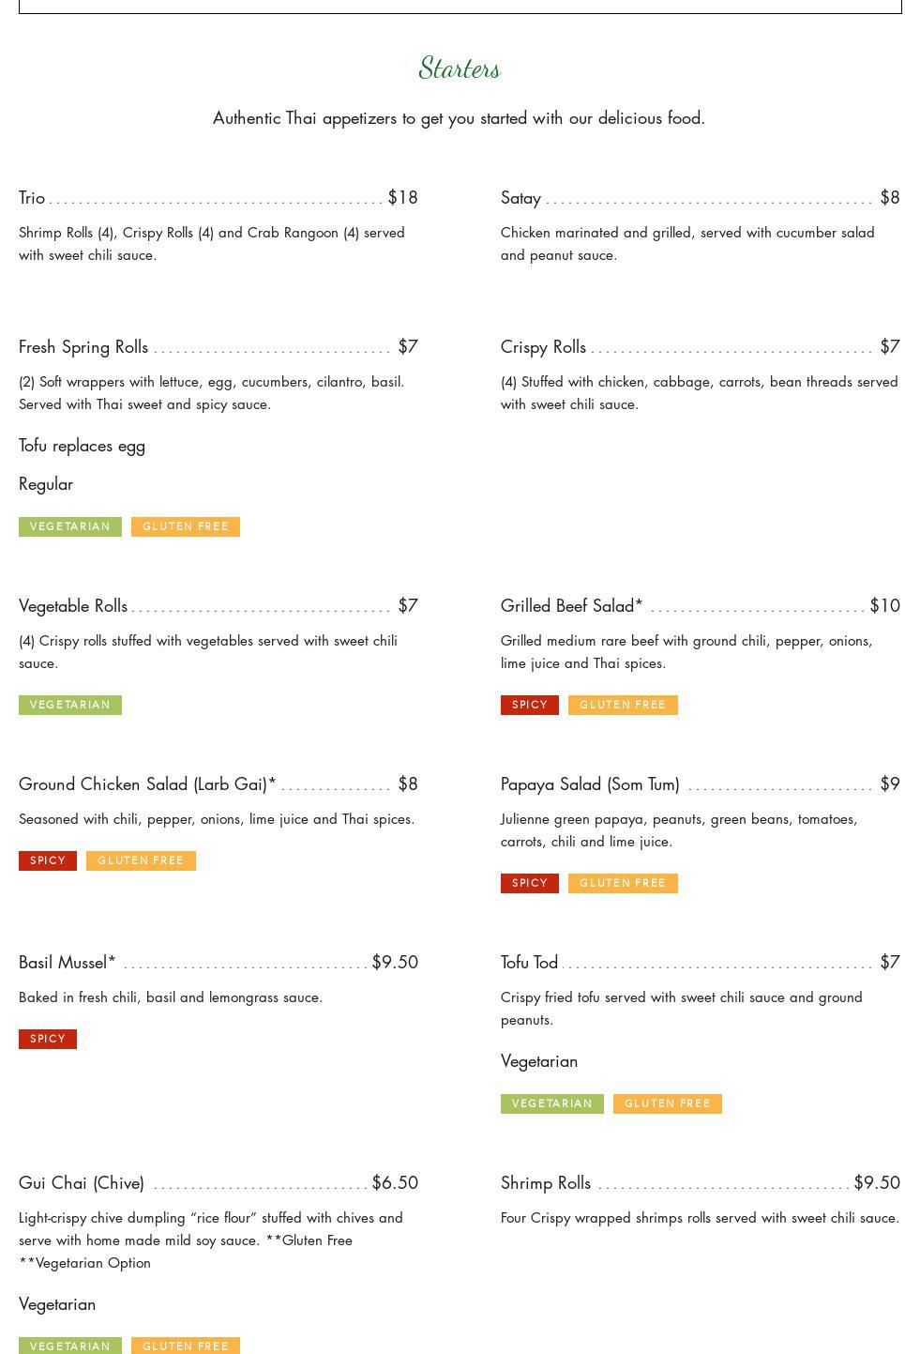Click Gluten Free tag under Papaya Salad

[623, 883]
